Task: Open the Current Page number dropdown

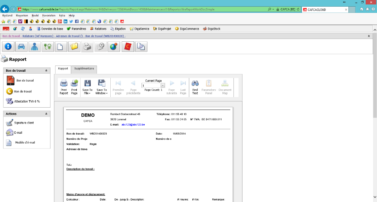Action: click(163, 85)
